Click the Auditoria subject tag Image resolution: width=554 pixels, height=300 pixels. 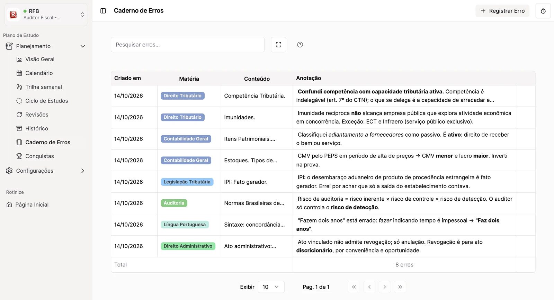174,203
